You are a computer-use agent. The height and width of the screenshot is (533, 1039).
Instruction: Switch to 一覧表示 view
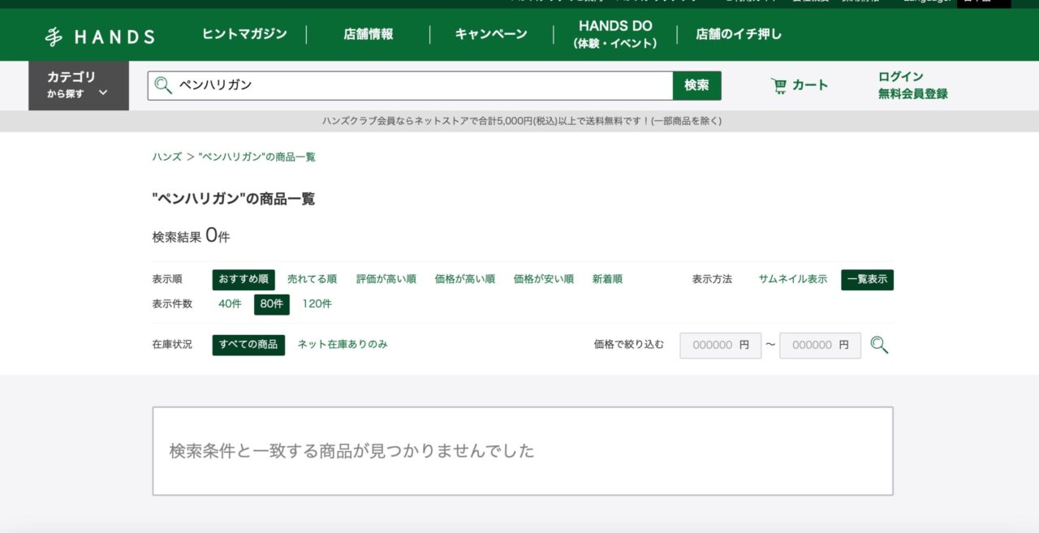pyautogui.click(x=867, y=280)
